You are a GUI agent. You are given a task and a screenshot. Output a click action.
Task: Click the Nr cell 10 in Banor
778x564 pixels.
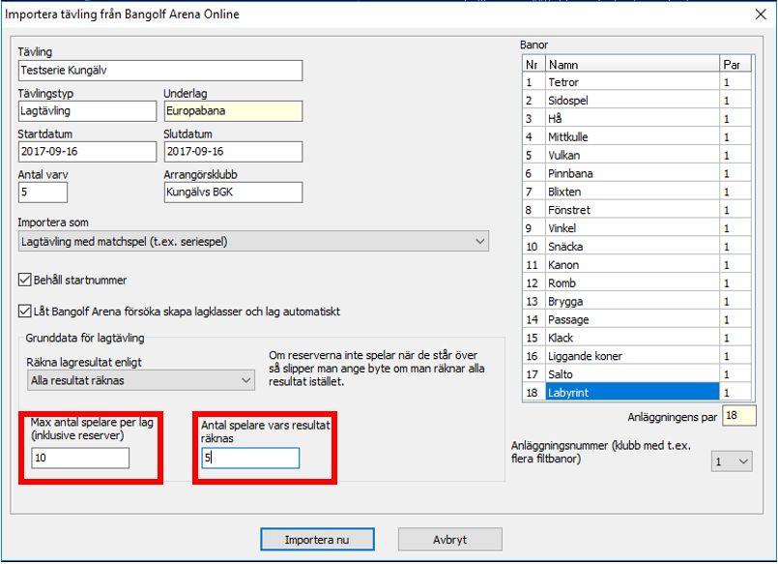[533, 247]
